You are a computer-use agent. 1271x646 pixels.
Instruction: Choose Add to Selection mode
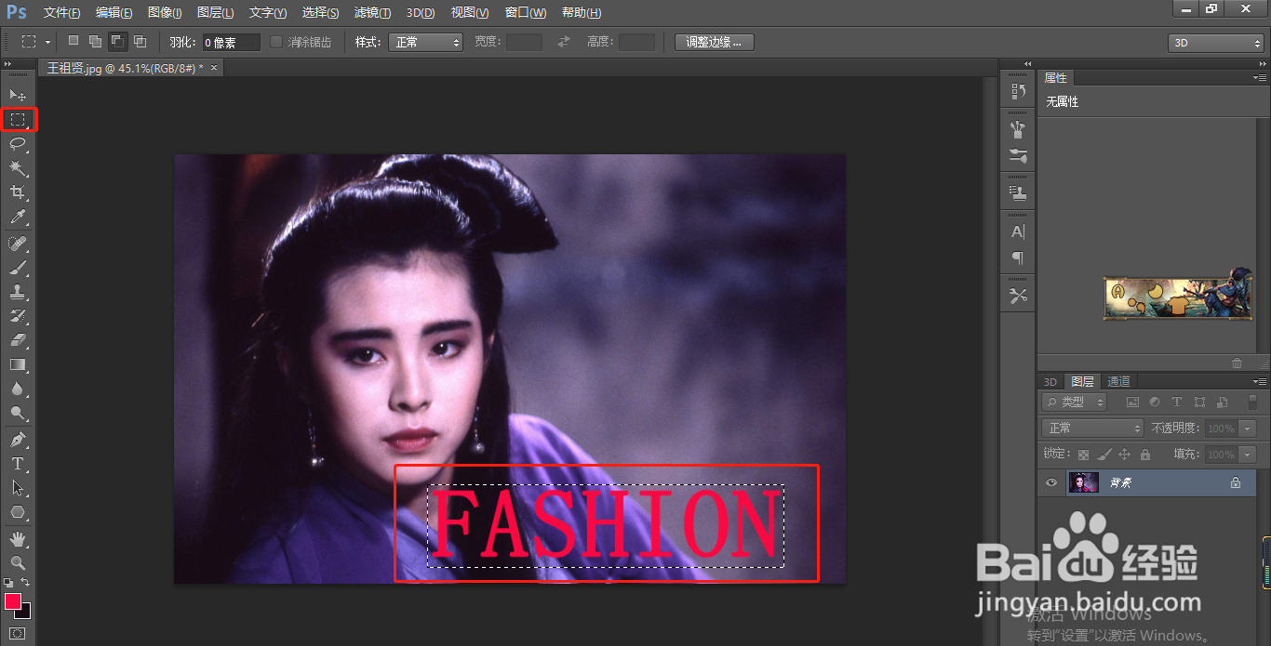(x=95, y=42)
